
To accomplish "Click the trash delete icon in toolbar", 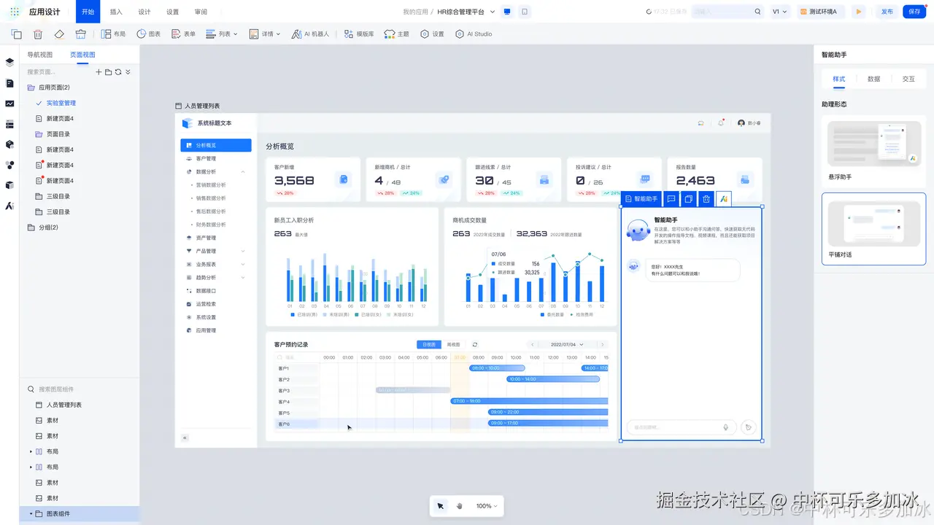I will tap(38, 34).
